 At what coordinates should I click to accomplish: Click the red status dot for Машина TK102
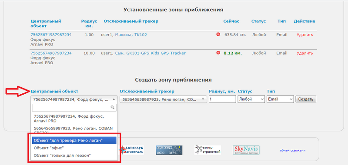tap(218, 35)
